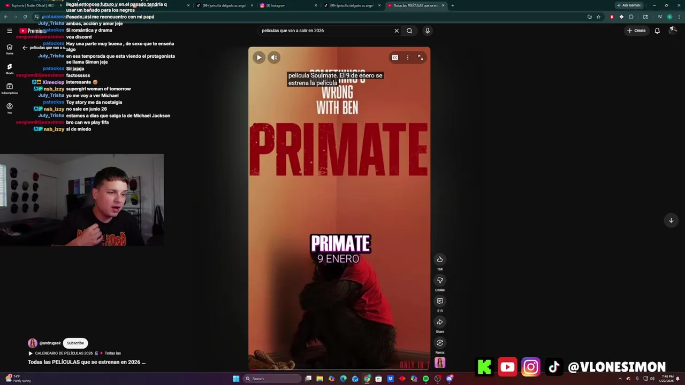
Task: Click the Ask Gemini button
Action: [x=629, y=5]
